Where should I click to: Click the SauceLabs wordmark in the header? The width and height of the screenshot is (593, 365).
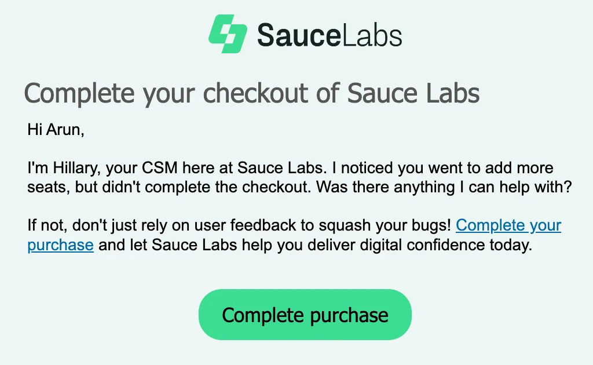(x=330, y=35)
